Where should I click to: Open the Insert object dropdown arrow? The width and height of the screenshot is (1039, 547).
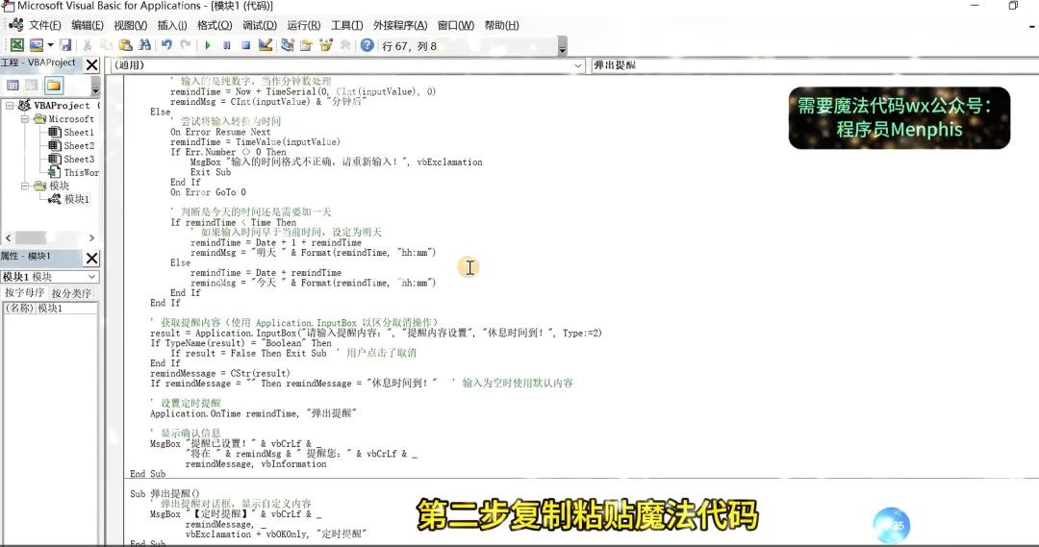[x=50, y=45]
